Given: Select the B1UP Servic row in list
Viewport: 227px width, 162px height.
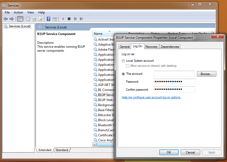Looking at the screenshot, I should point(104,95).
